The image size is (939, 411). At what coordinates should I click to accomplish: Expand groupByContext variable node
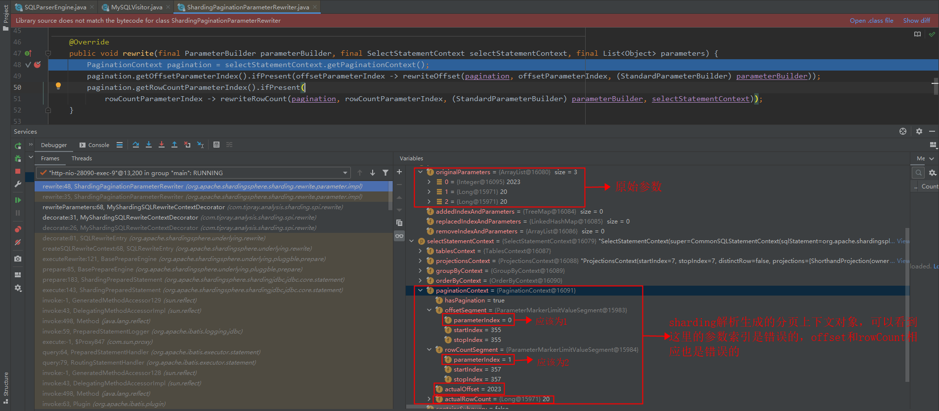click(x=421, y=271)
